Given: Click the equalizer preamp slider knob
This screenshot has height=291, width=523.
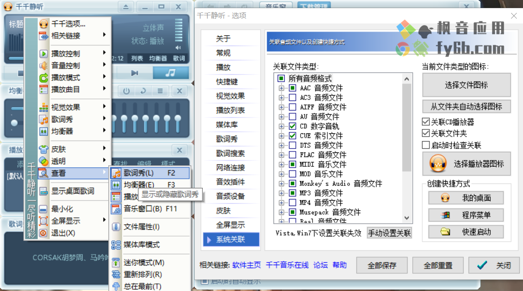Looking at the screenshot, I should tap(14, 123).
